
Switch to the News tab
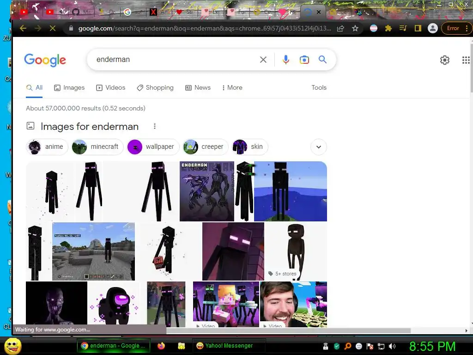[x=198, y=88]
